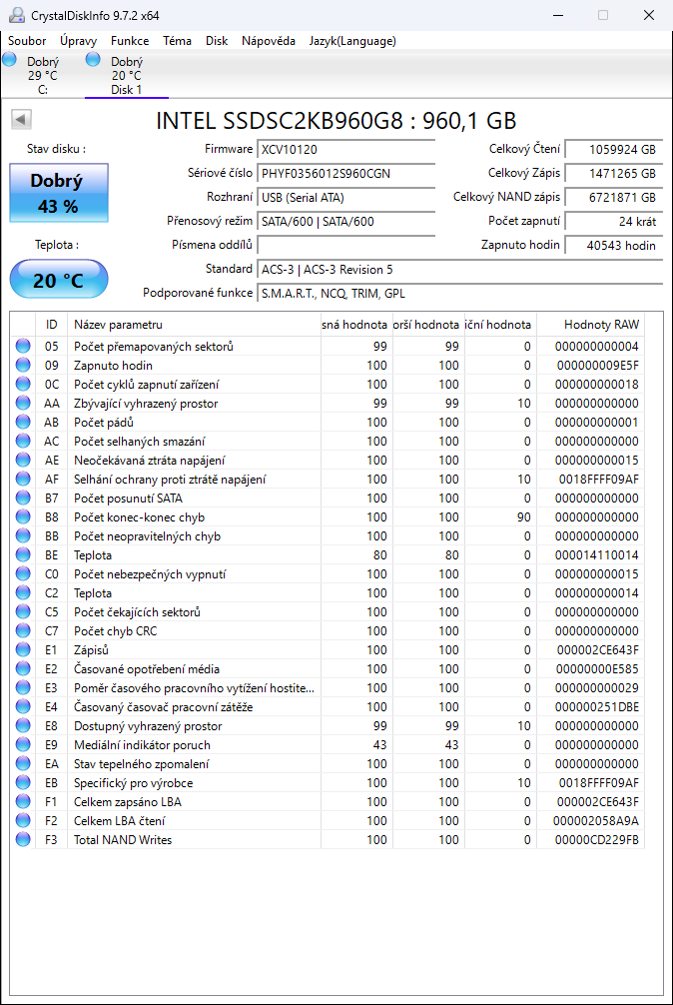Click status orb in row C5 čekajících sektorů
The image size is (673, 1005).
tap(23, 612)
